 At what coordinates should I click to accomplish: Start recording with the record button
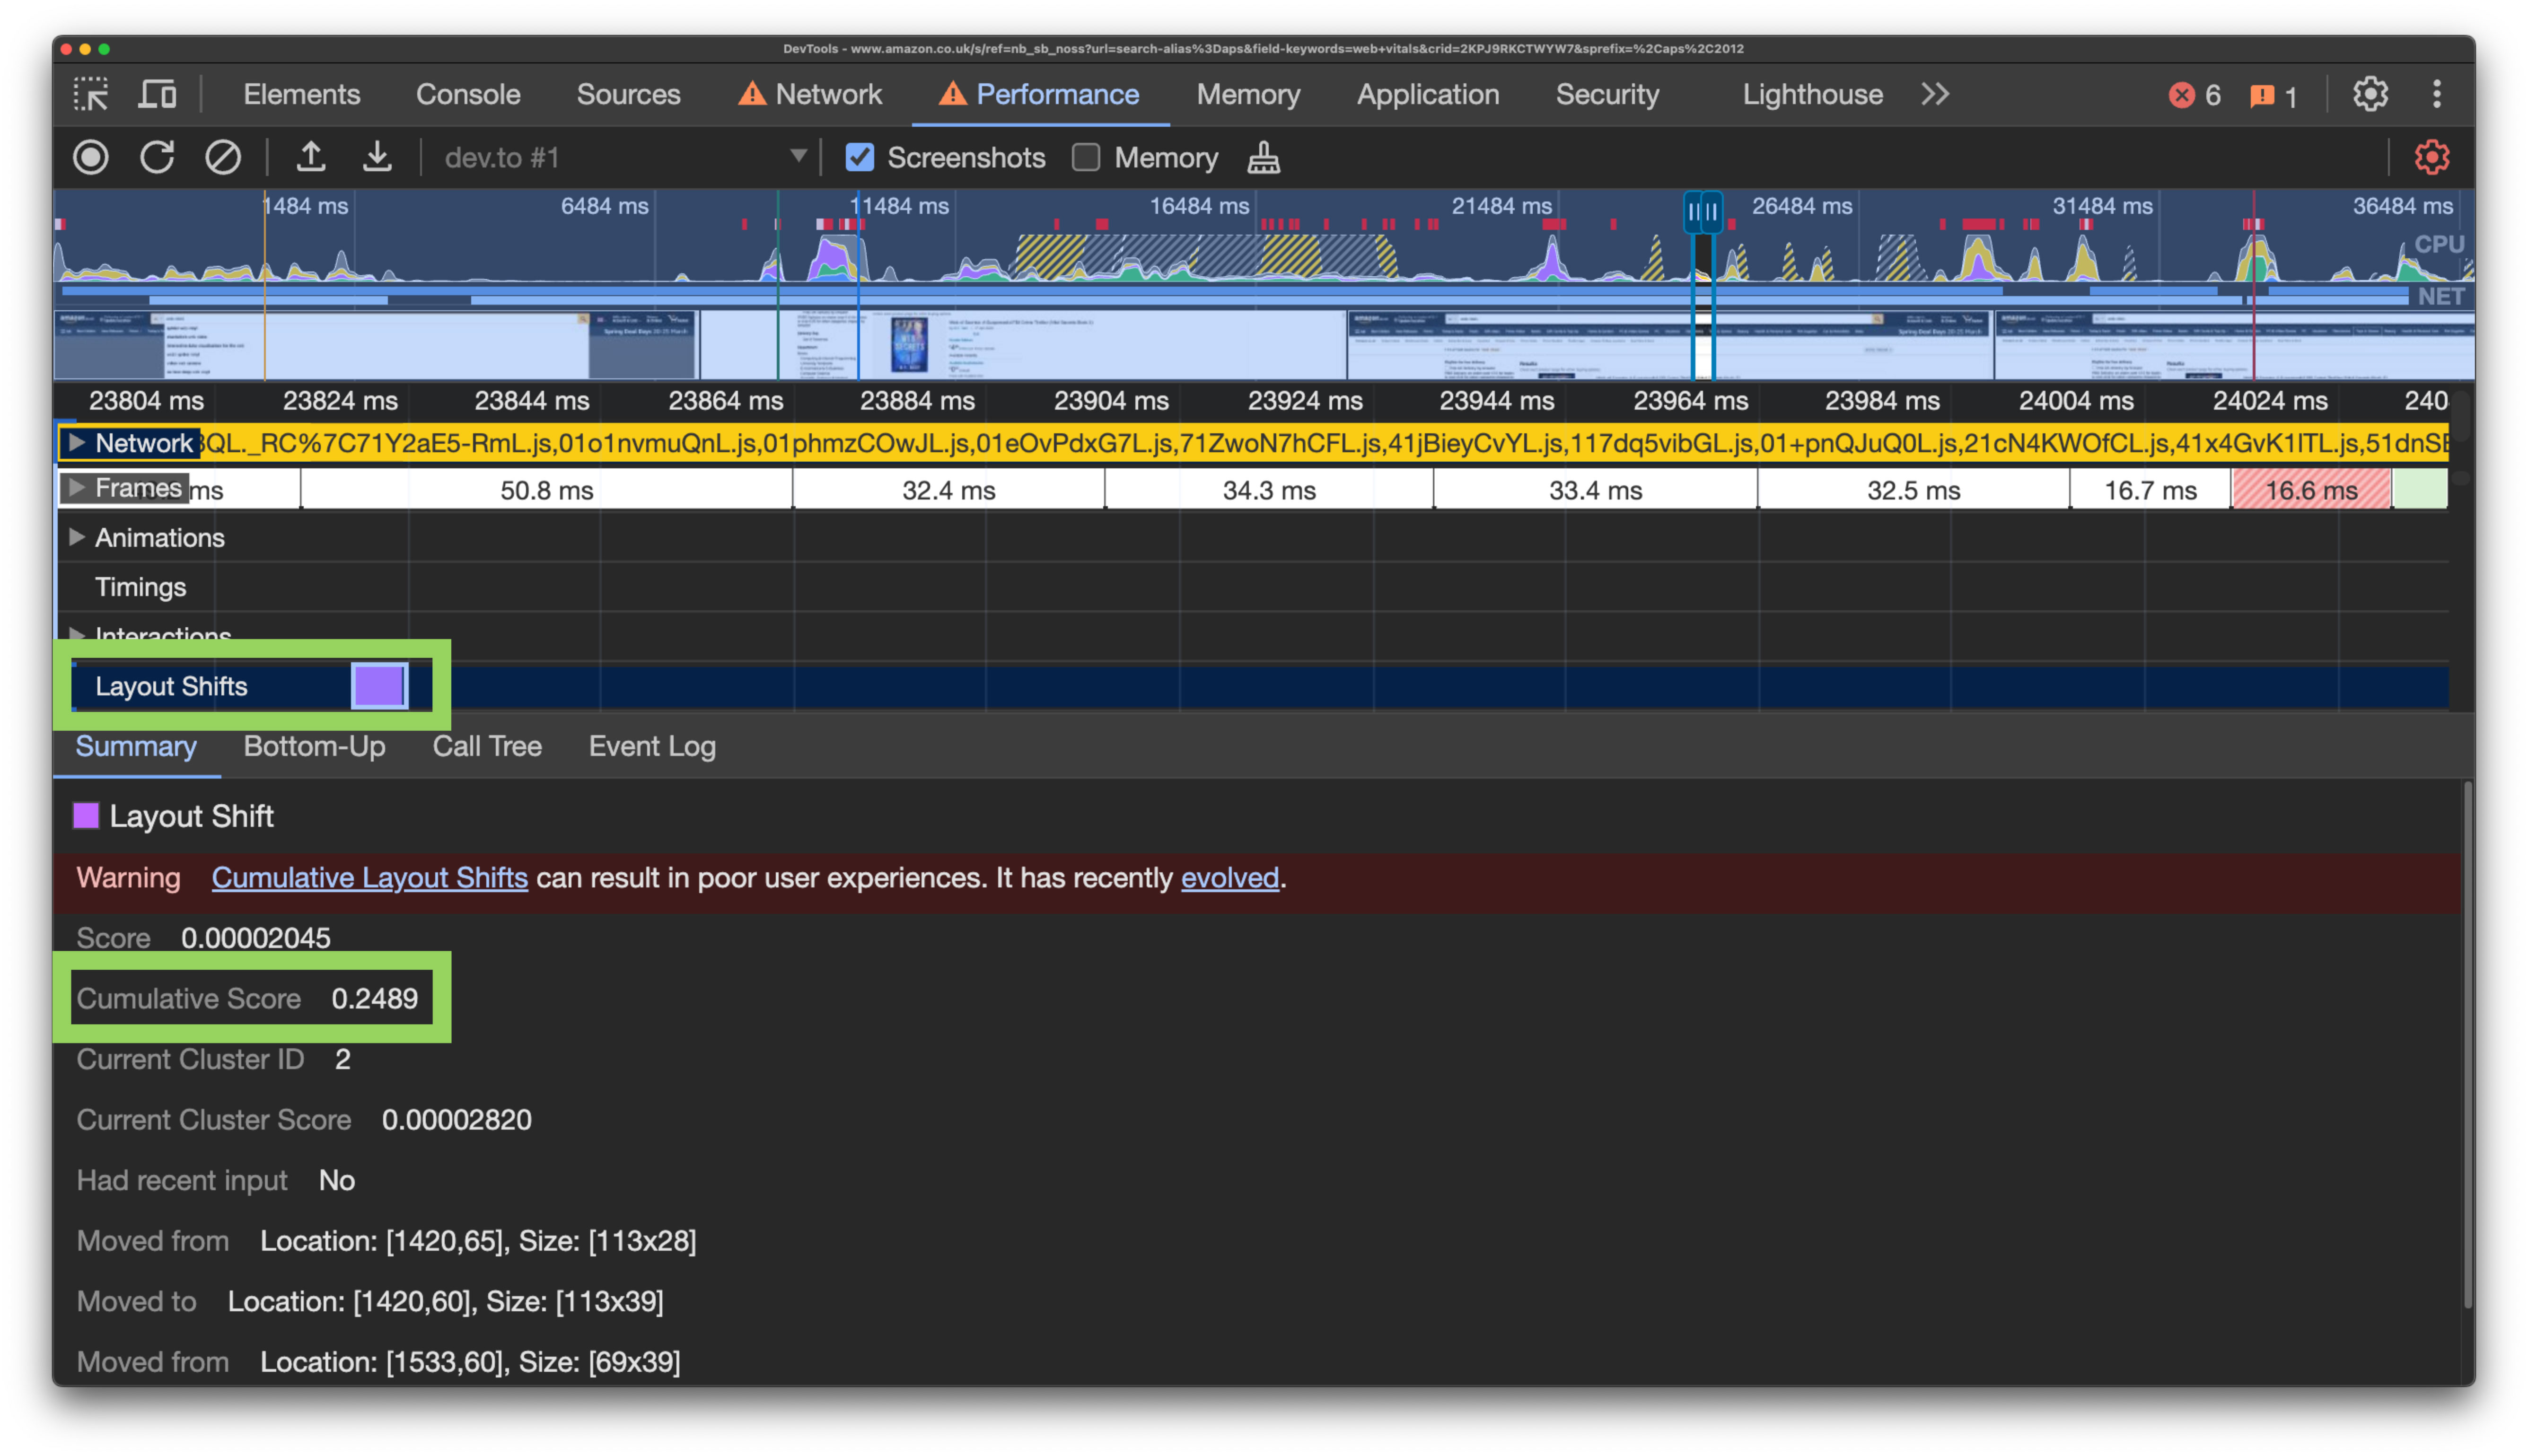tap(91, 157)
